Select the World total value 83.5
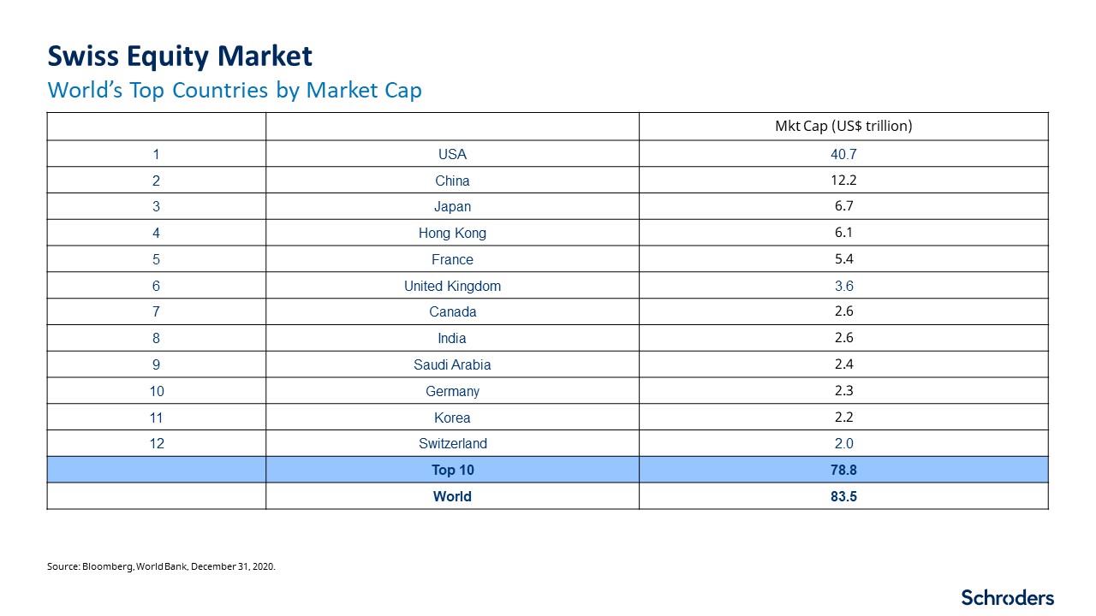 [843, 496]
